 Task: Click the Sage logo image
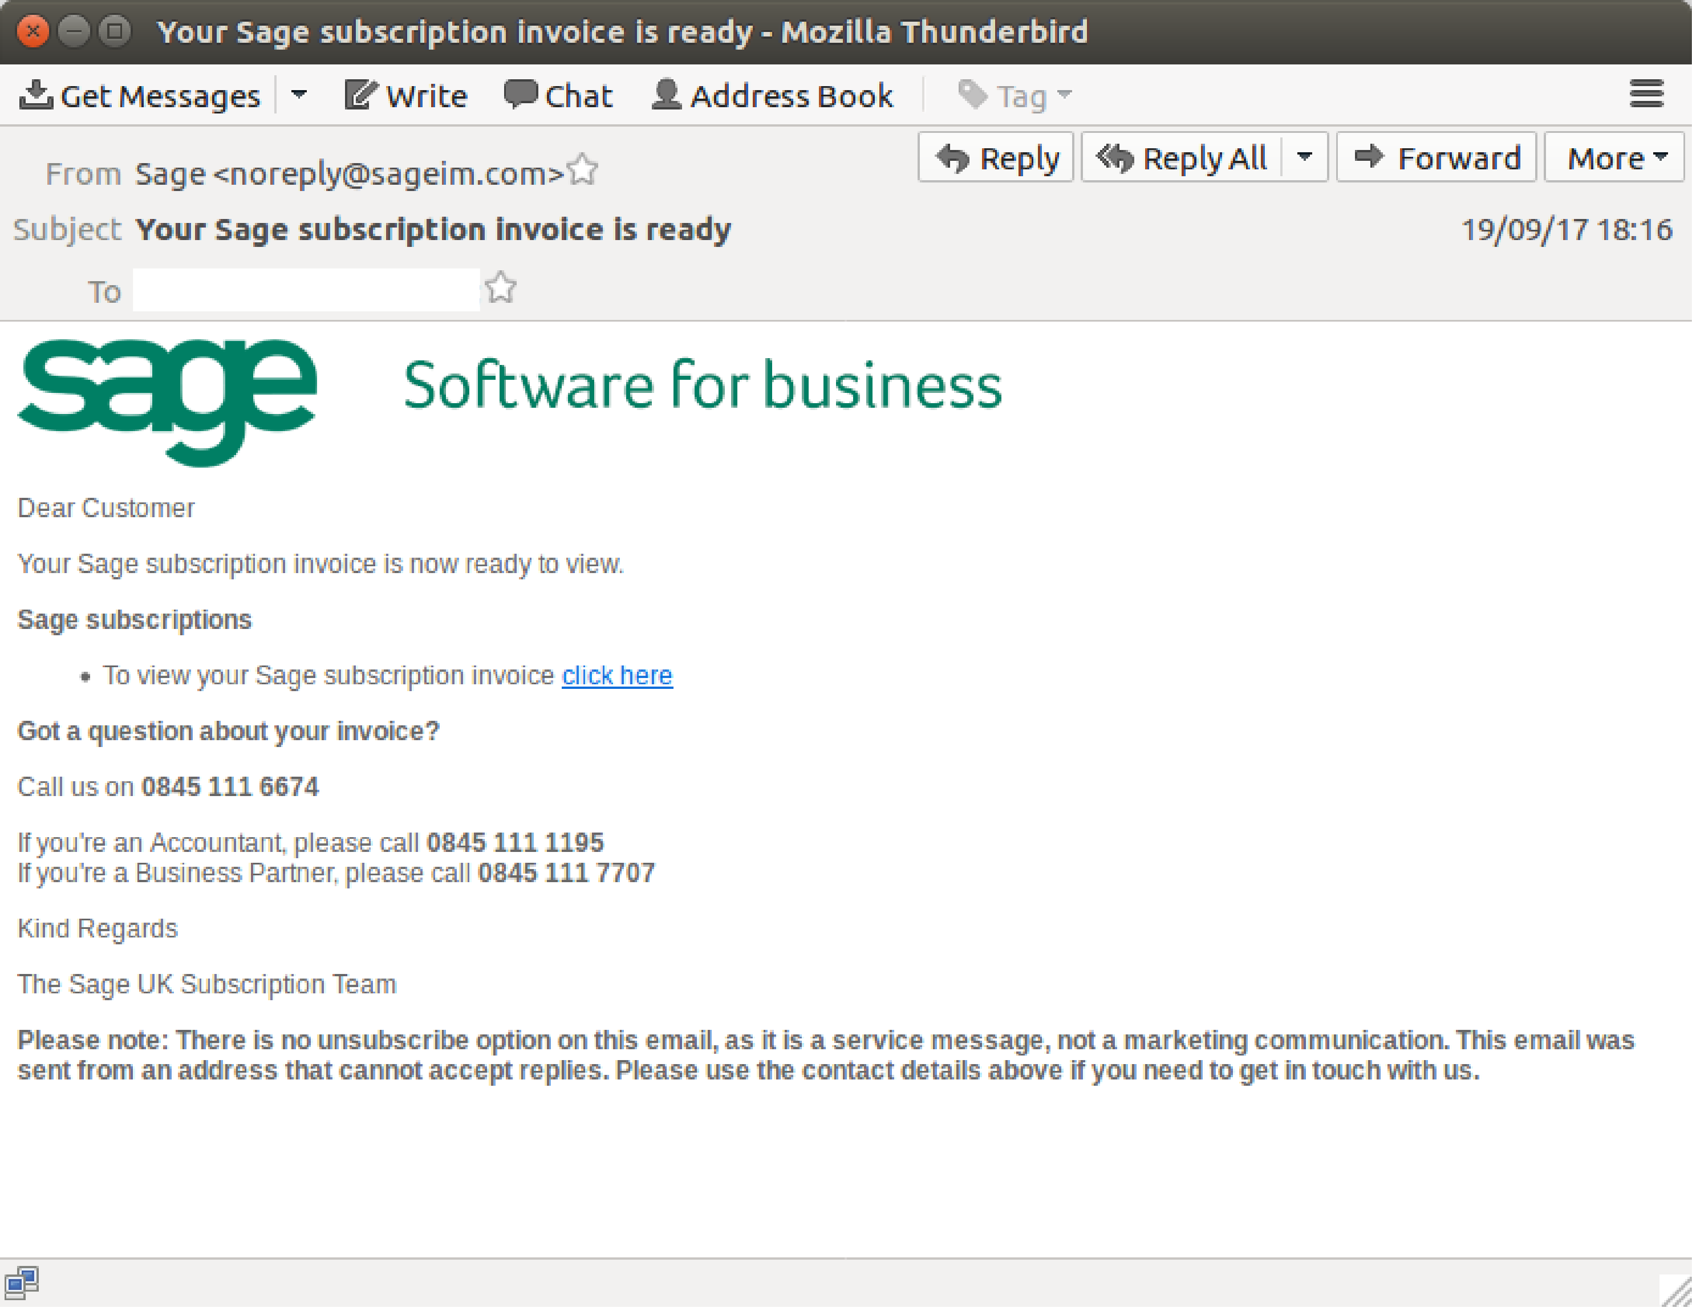[x=167, y=401]
